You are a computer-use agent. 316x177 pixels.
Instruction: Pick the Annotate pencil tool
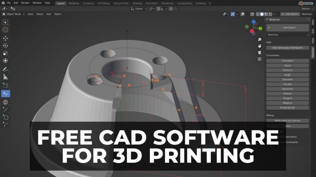point(5,70)
